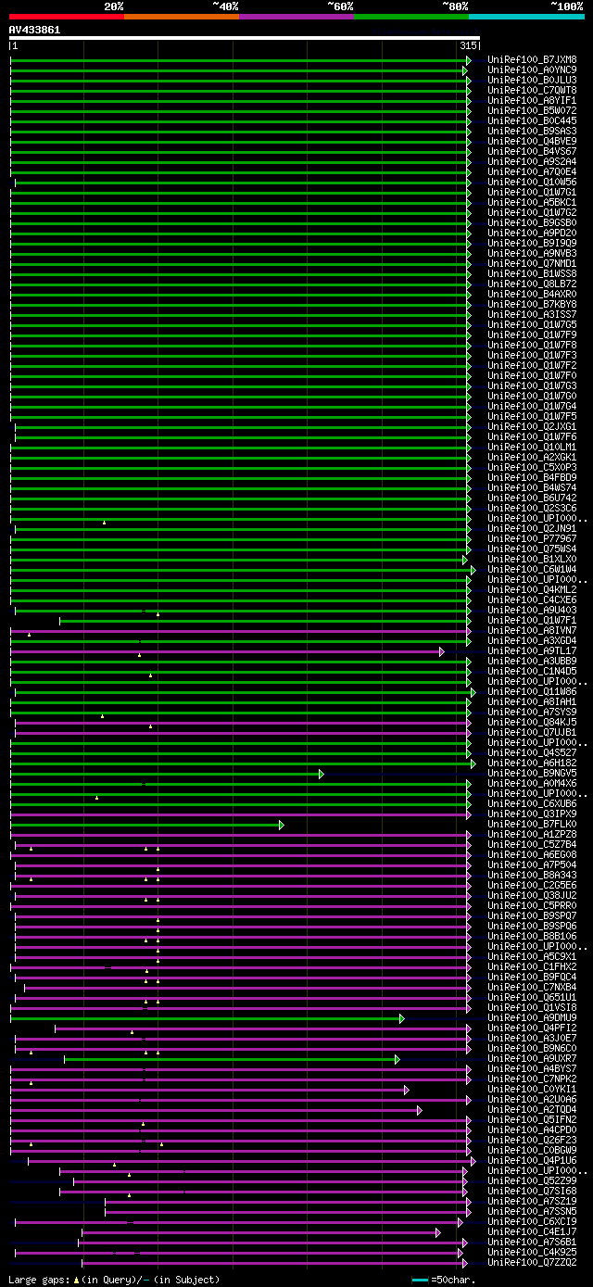
Task: Pick the hit UniRef100_A3UBB9
Action: [532, 662]
